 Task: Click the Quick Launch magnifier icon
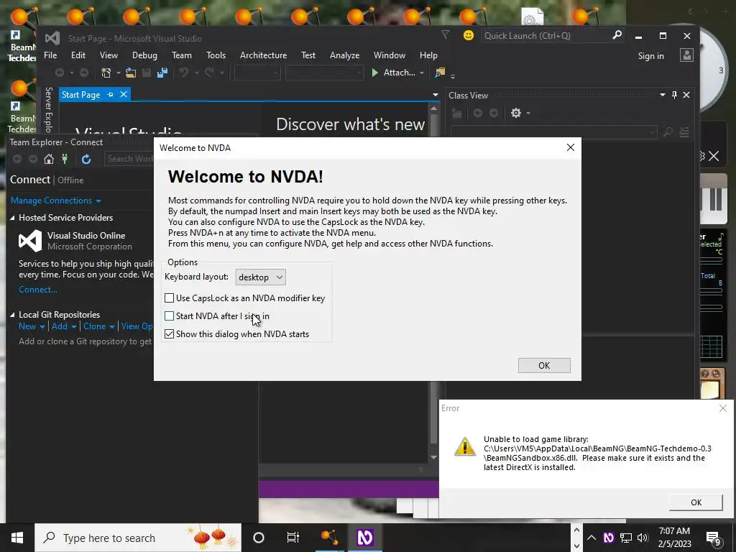click(617, 35)
